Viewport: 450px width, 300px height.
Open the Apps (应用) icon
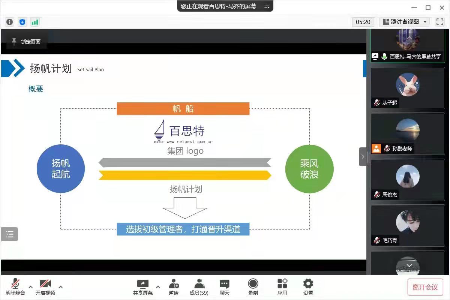tap(282, 287)
